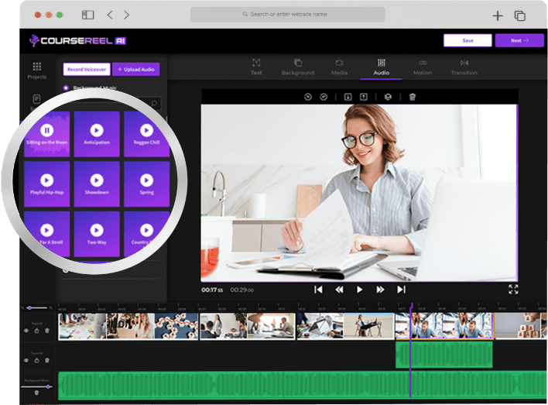Select the green audio clip on Track 02
Image resolution: width=548 pixels, height=405 pixels.
coord(444,355)
